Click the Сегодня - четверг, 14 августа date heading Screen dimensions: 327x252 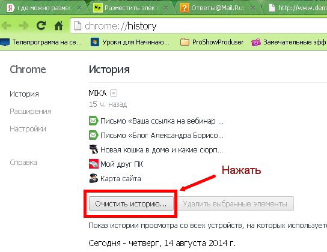[162, 243]
